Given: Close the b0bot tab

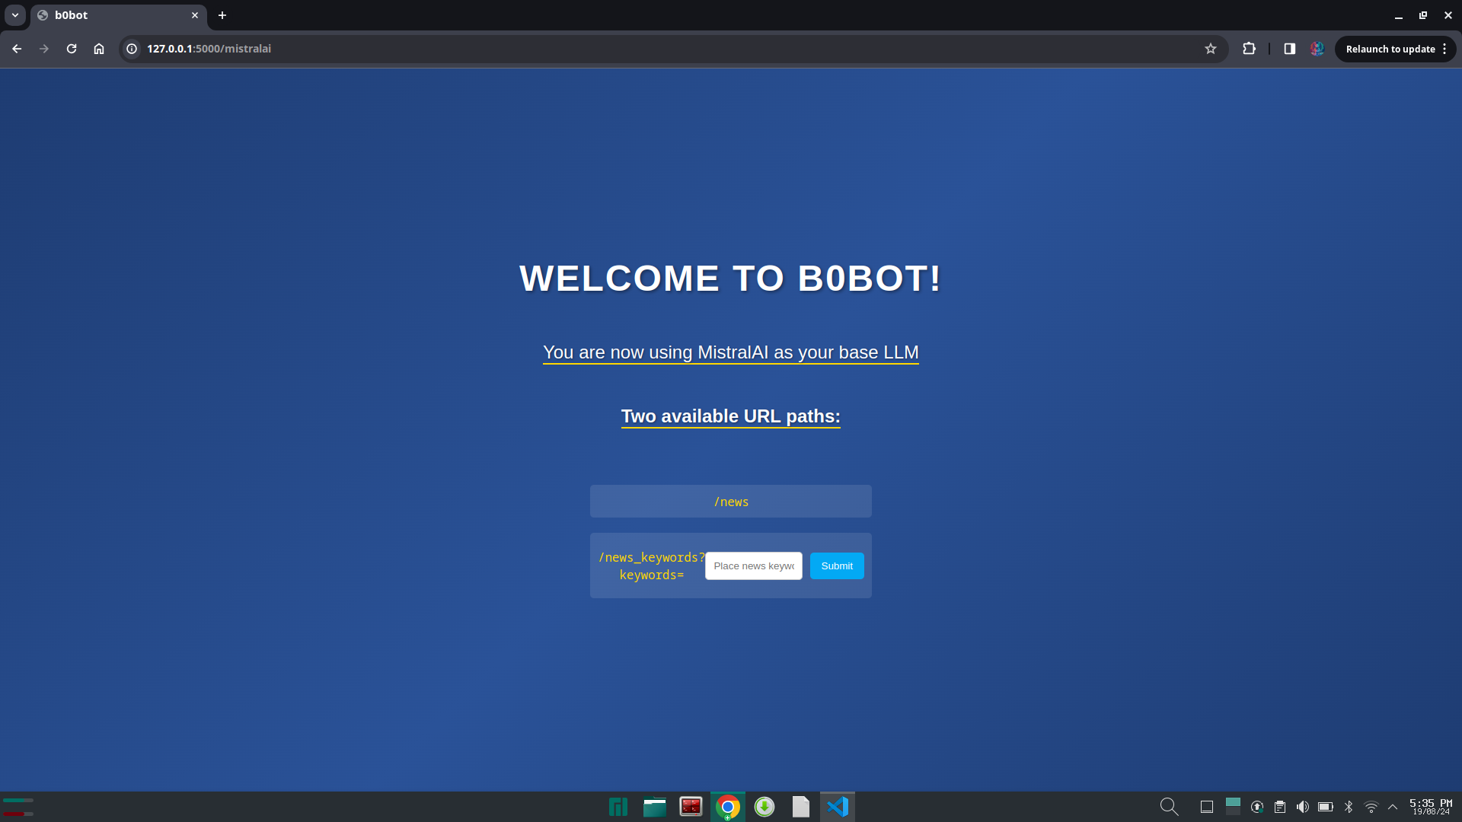Looking at the screenshot, I should (195, 15).
